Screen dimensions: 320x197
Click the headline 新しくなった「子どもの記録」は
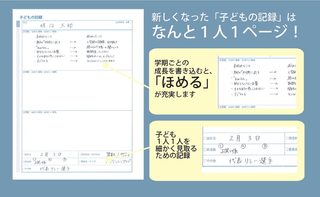[x=224, y=17]
